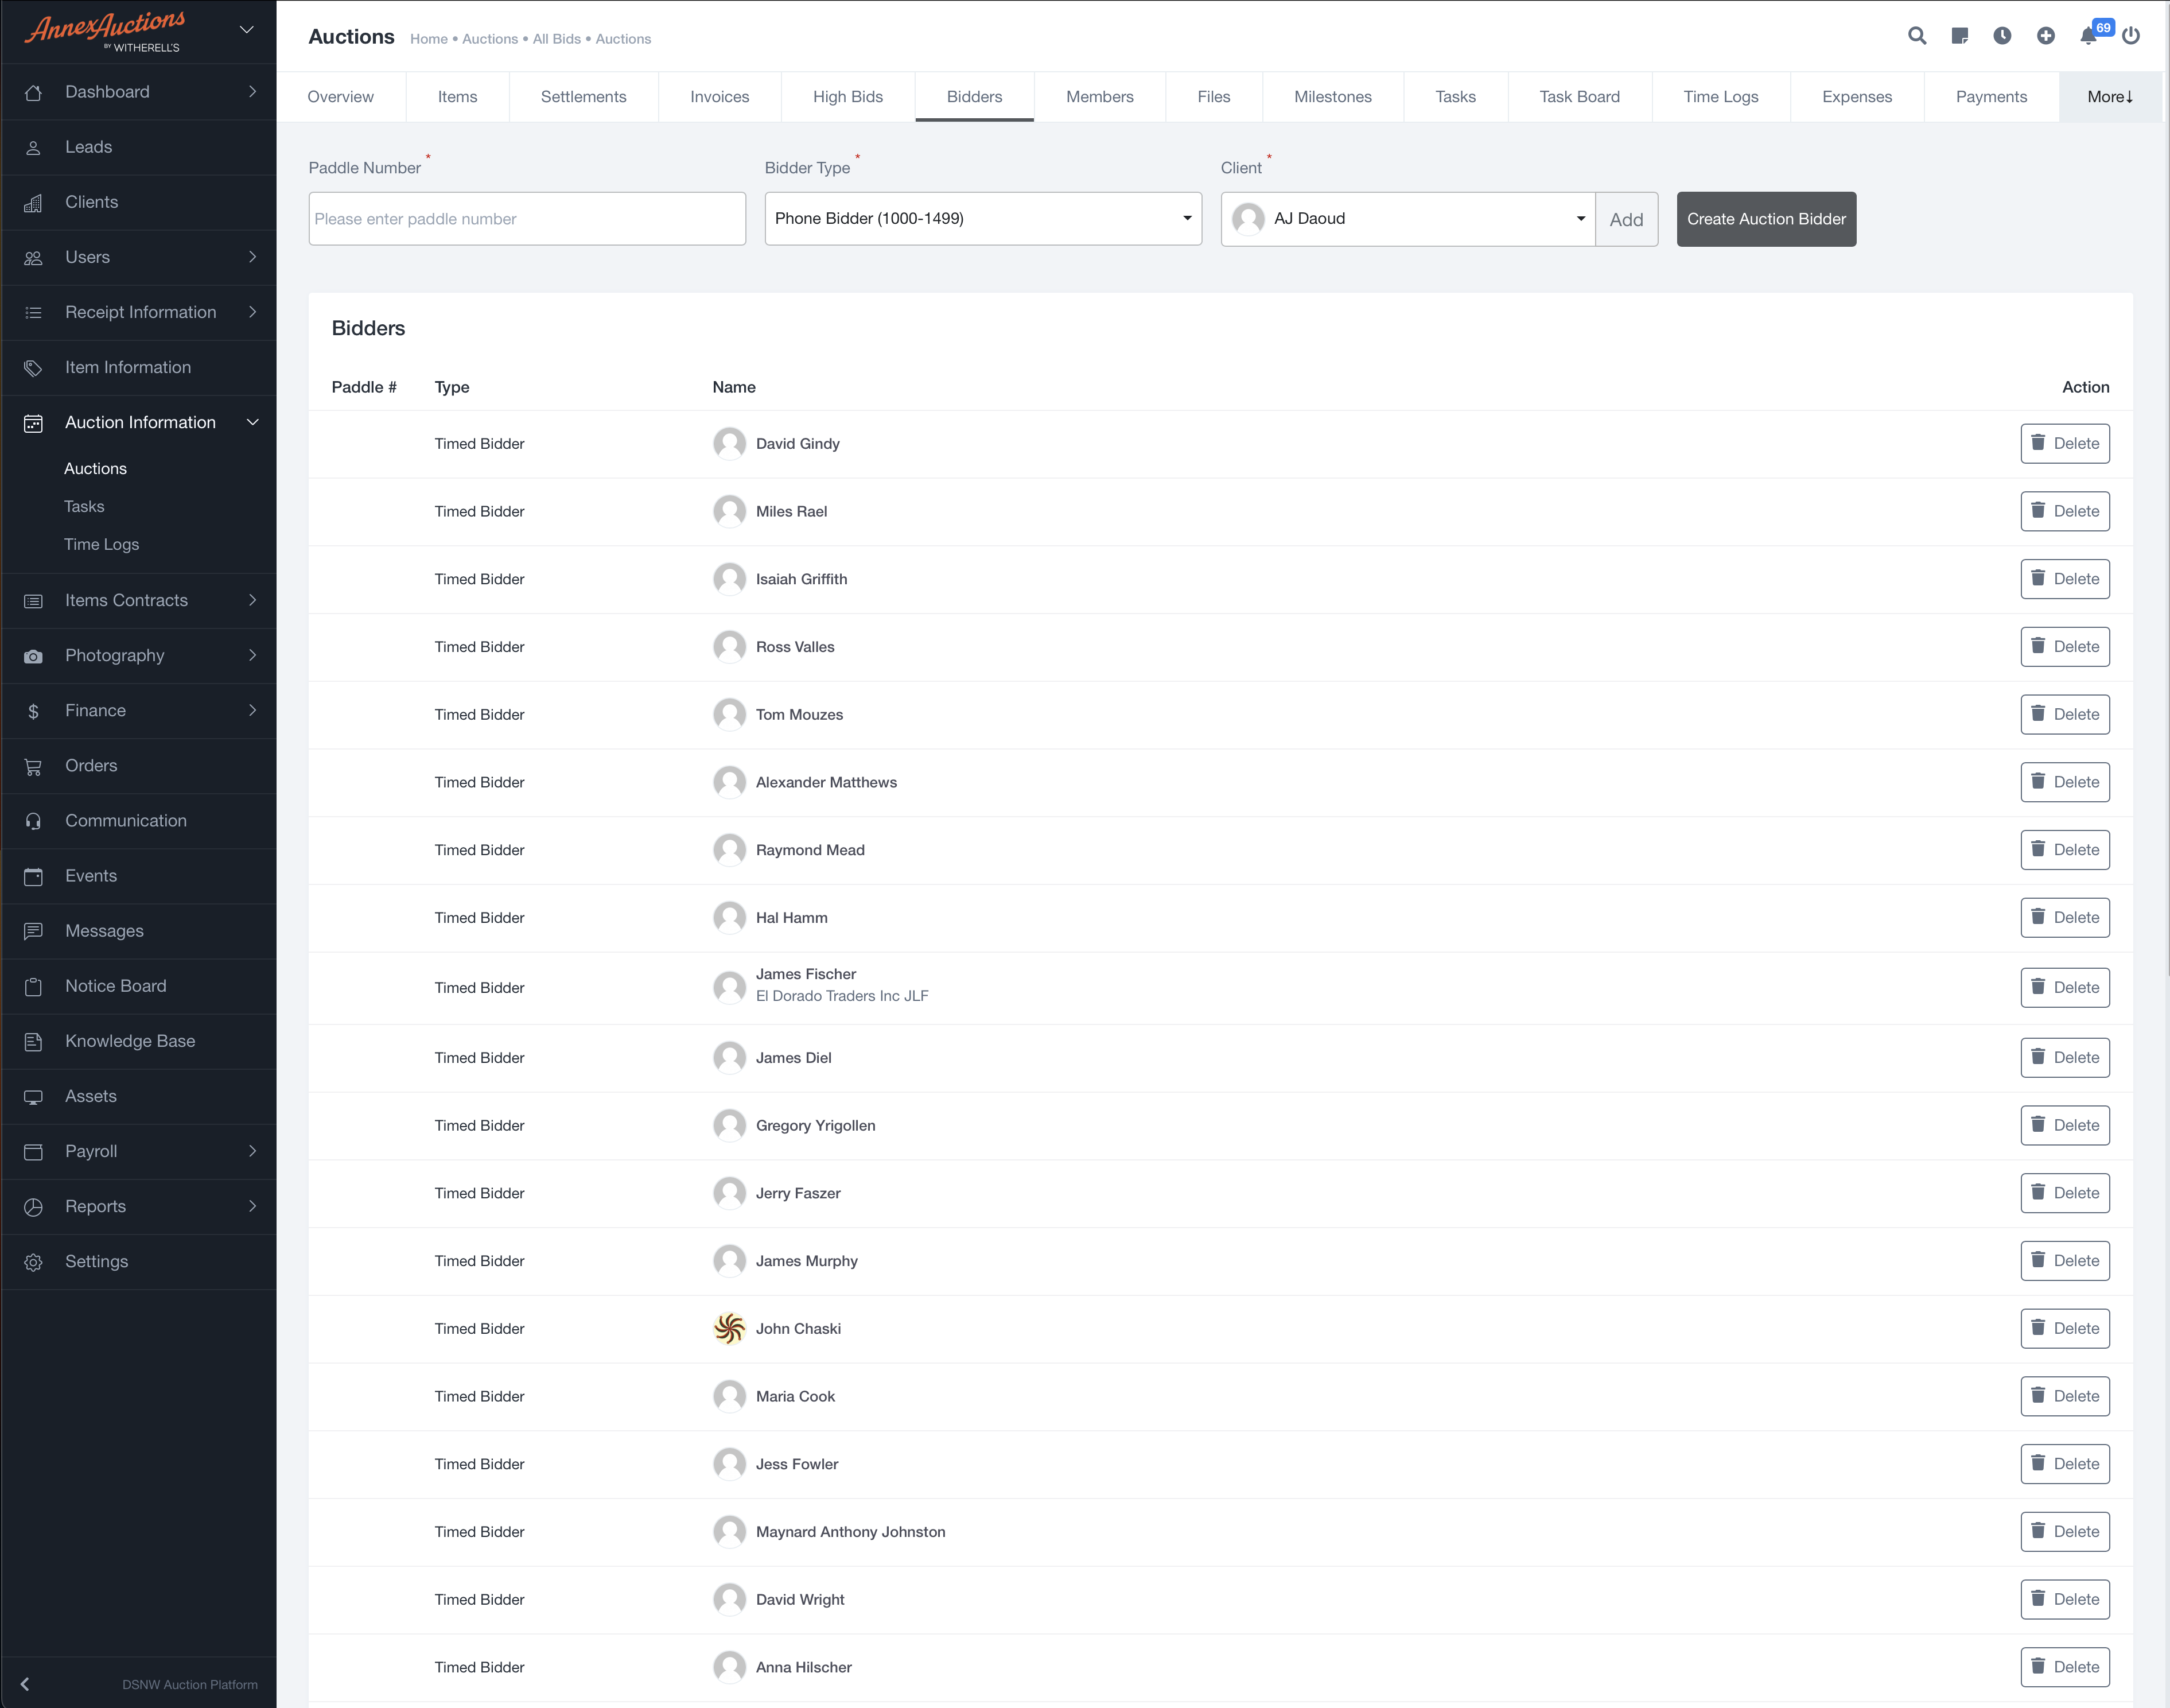Delete the Miles Rael bidder row

point(2064,511)
